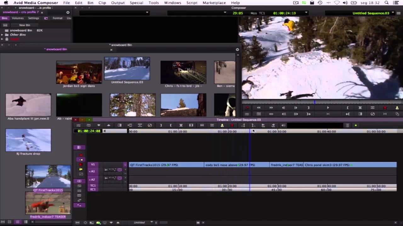Open Spotlight search in menu bar
The height and width of the screenshot is (226, 403).
point(387,3)
